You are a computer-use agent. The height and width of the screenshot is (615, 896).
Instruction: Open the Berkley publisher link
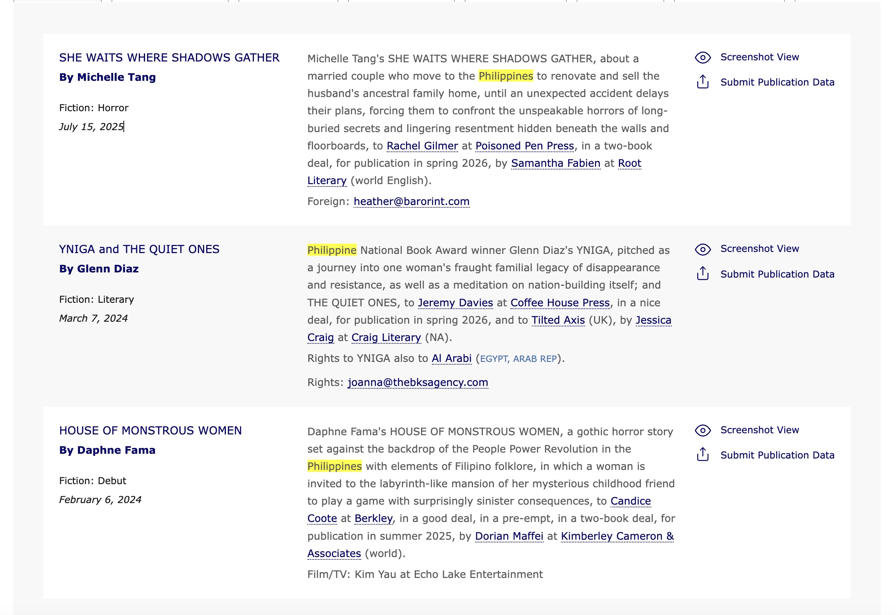click(x=373, y=518)
